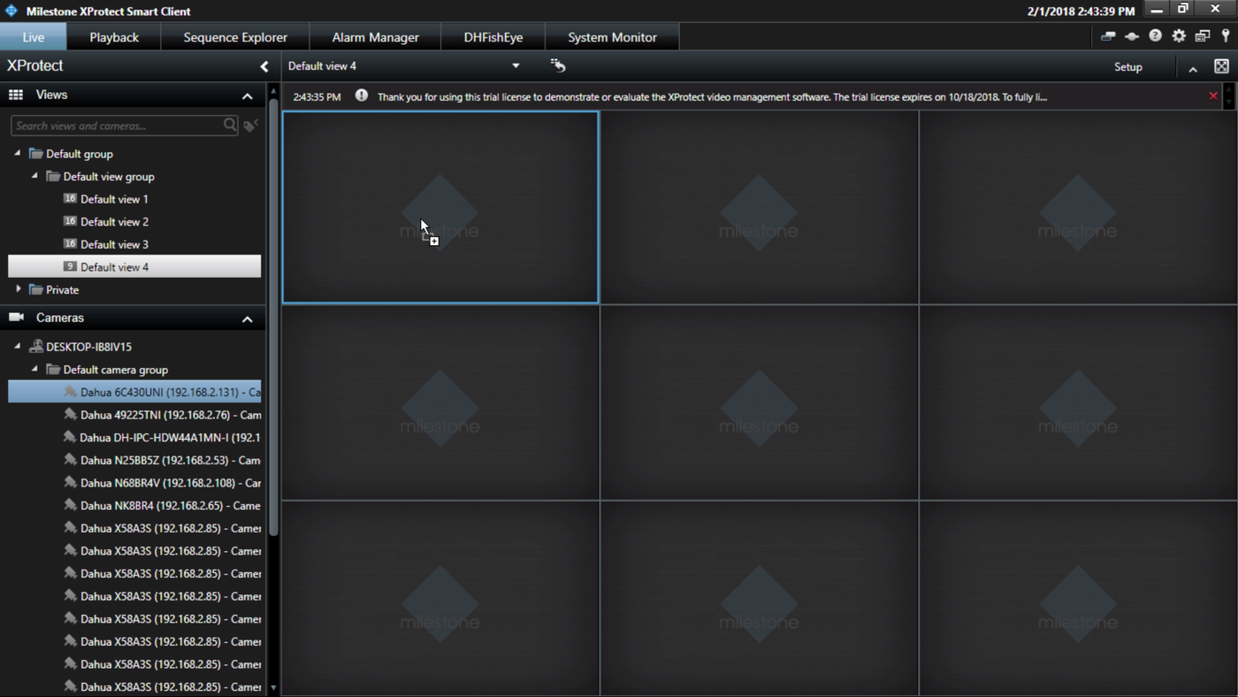Click the Default group folder icon
1238x697 pixels.
tap(35, 153)
